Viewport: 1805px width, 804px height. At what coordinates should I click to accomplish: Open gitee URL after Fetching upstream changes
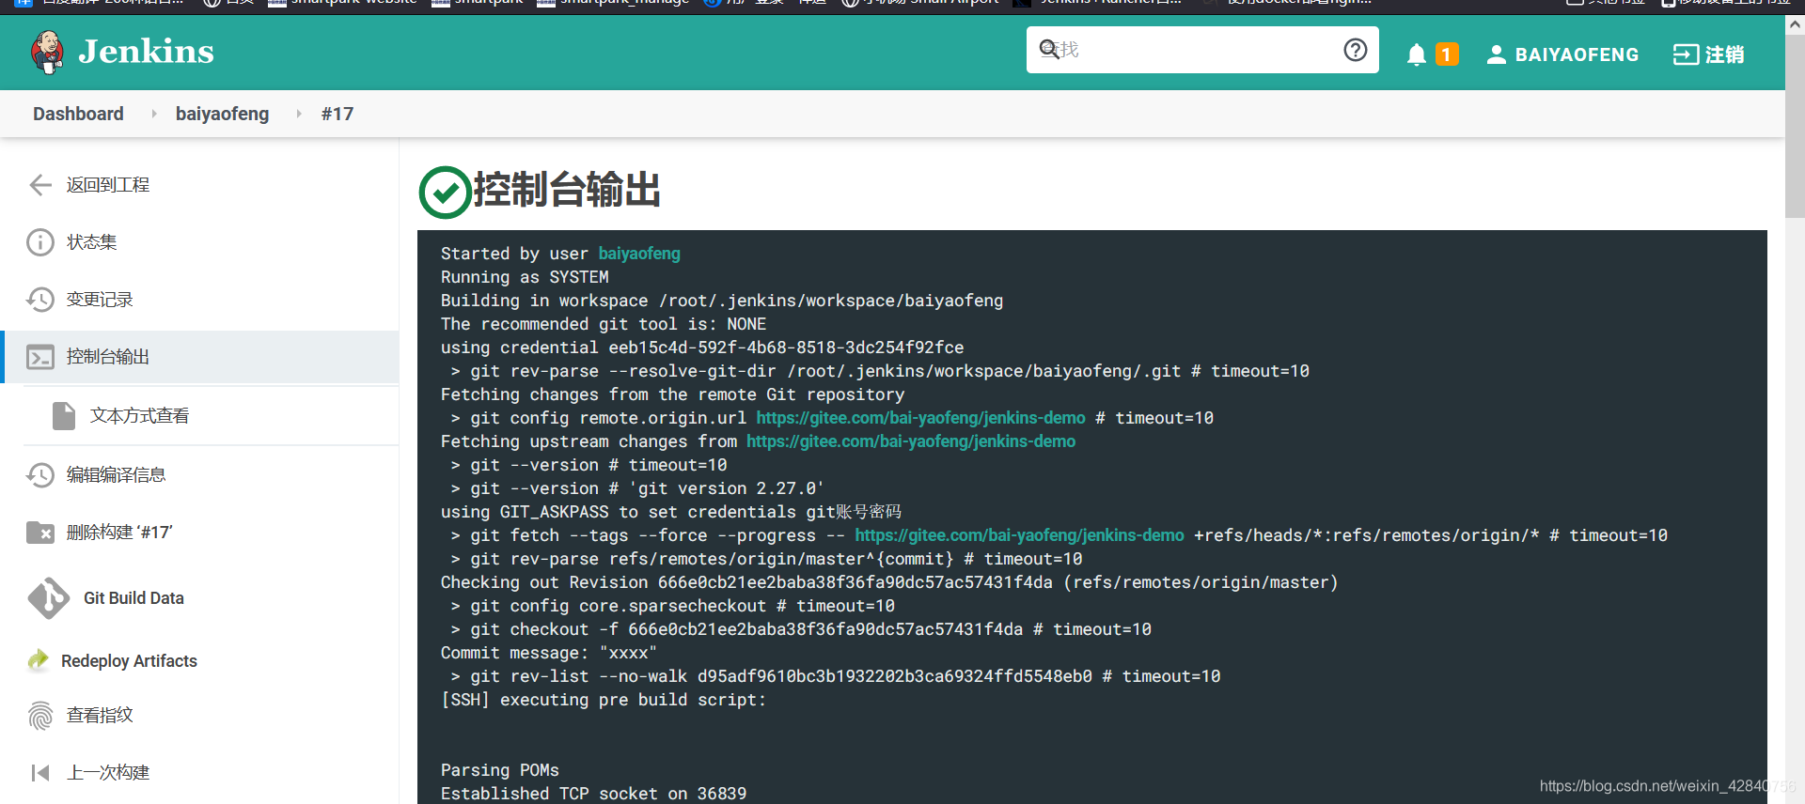click(911, 441)
